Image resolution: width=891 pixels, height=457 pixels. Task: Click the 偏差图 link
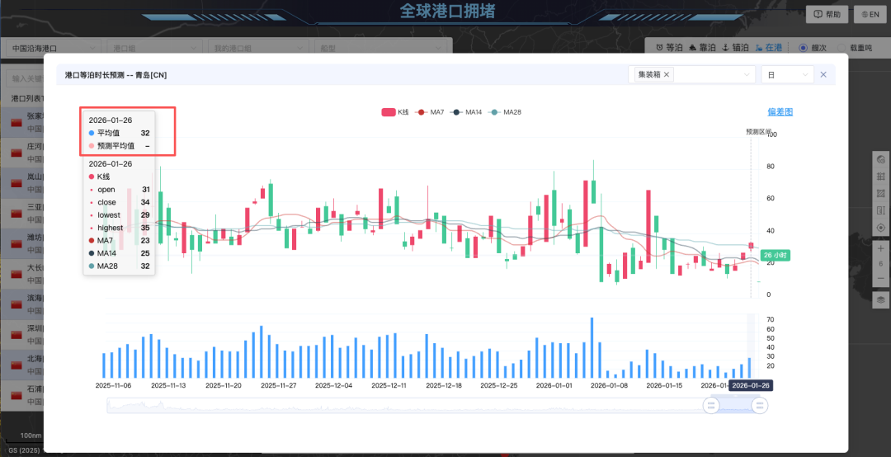pyautogui.click(x=780, y=112)
